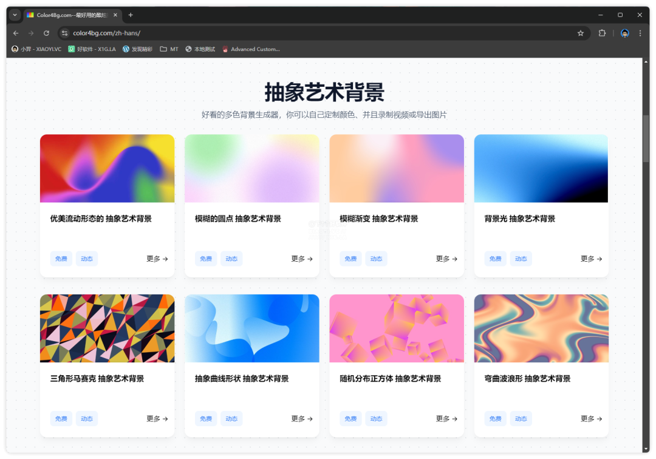This screenshot has height=459, width=656.
Task: Open the Chrome three-dot menu
Action: pos(641,33)
